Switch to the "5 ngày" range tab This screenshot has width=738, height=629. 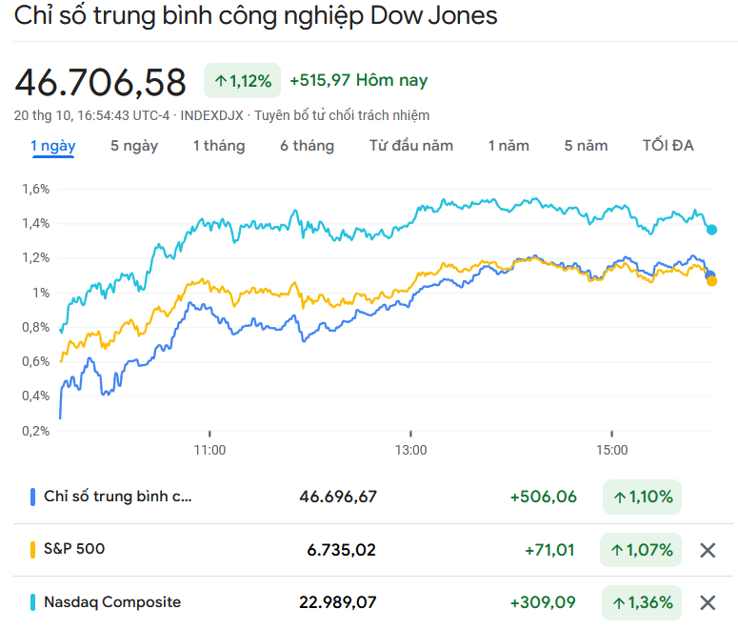(134, 146)
